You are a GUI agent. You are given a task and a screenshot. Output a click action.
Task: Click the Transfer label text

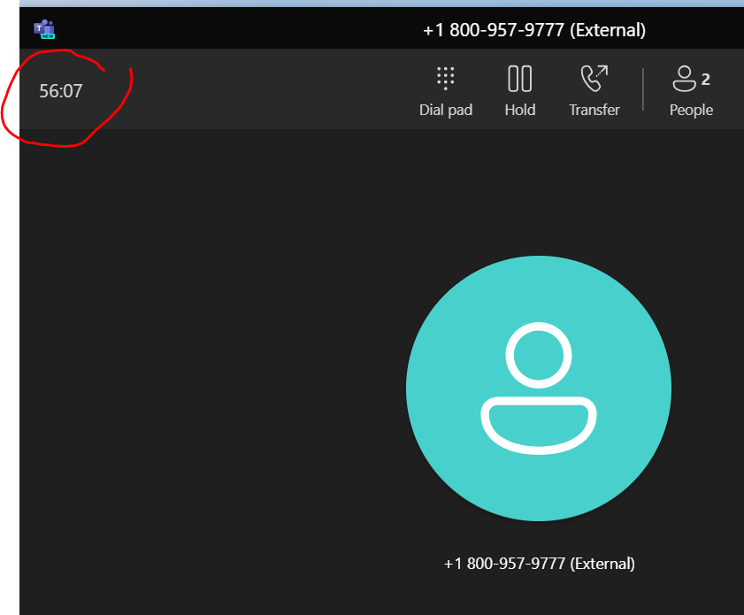coord(594,110)
